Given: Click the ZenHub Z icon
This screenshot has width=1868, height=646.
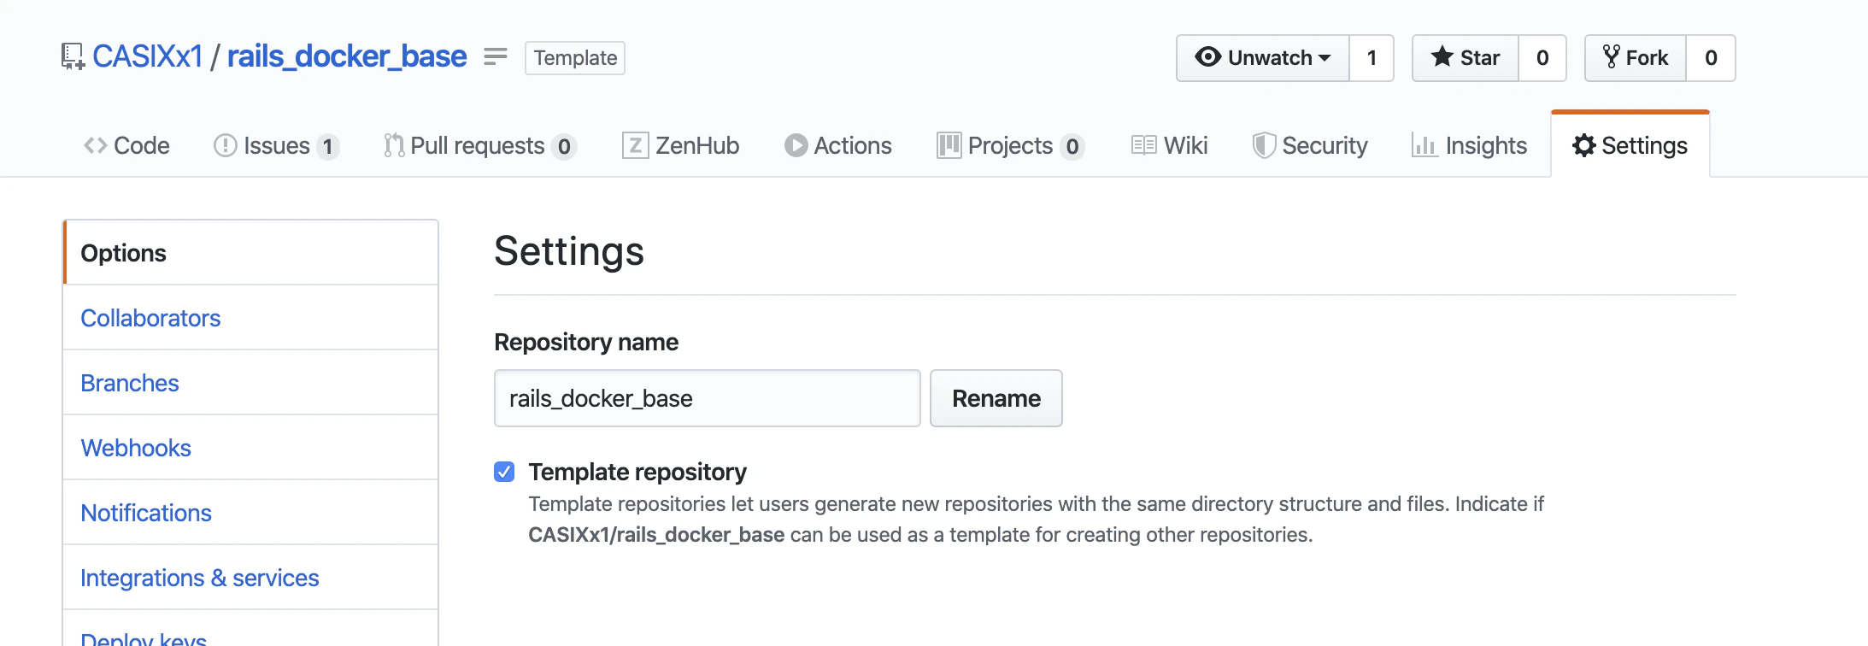Looking at the screenshot, I should click(x=635, y=145).
